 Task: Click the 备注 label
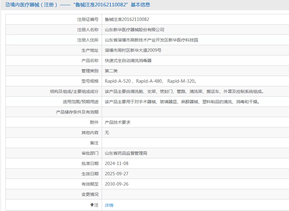pos(94,143)
